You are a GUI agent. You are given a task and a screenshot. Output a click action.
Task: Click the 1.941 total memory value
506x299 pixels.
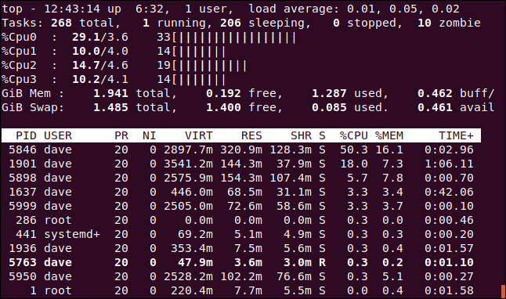[x=110, y=94]
